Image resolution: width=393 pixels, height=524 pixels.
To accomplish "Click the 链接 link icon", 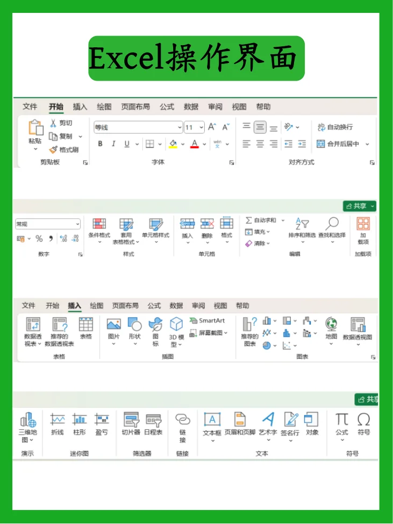I will (x=183, y=419).
